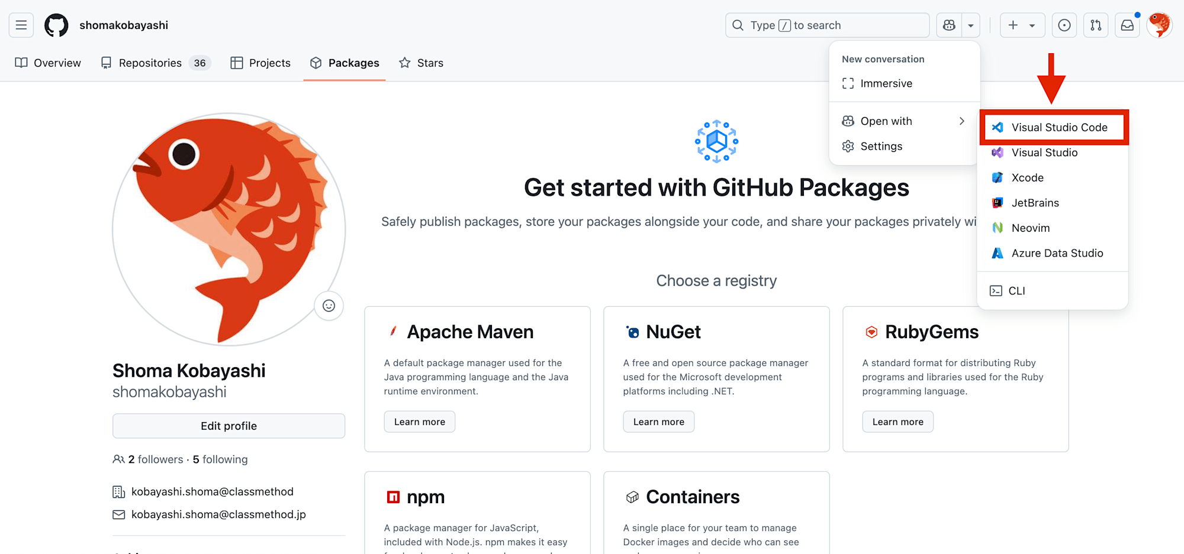
Task: Choose Immersive new conversation option
Action: coord(905,83)
